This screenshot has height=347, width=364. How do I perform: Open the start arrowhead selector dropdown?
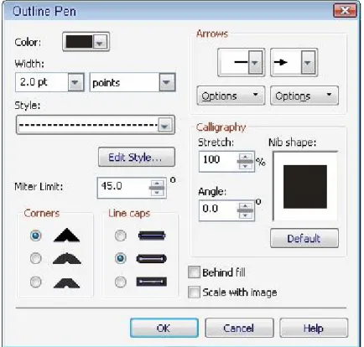(255, 62)
